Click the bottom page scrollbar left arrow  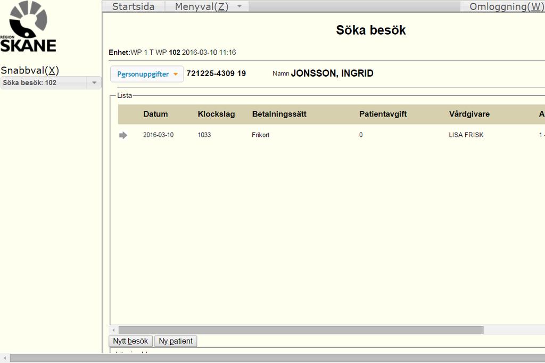click(4, 358)
